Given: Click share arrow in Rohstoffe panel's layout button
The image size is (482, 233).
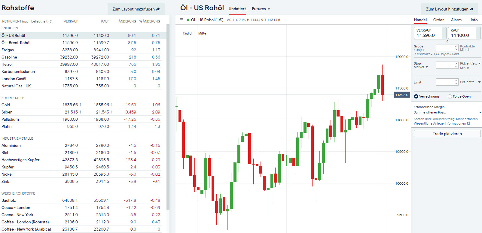Looking at the screenshot, I should pyautogui.click(x=158, y=9).
